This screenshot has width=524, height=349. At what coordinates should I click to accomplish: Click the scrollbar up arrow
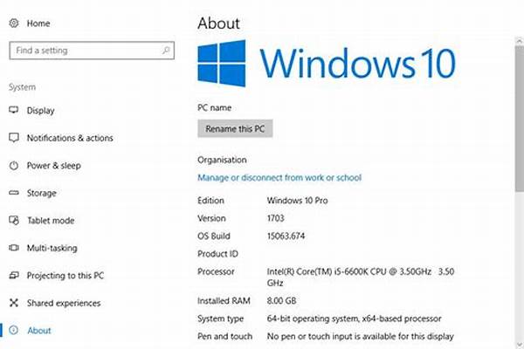tap(519, 41)
